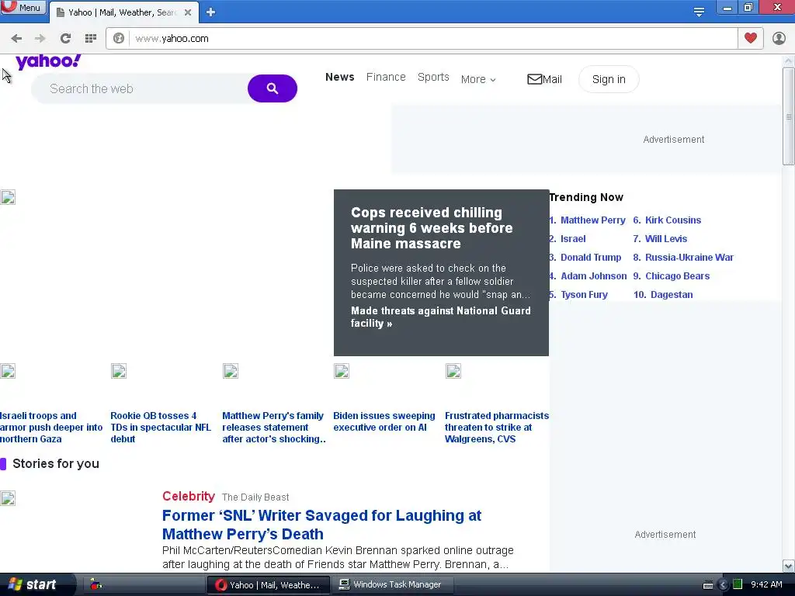Open the tab menu icon in title bar
This screenshot has width=795, height=596.
click(x=699, y=12)
